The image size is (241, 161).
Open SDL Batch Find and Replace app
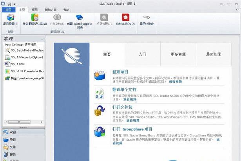24,50
